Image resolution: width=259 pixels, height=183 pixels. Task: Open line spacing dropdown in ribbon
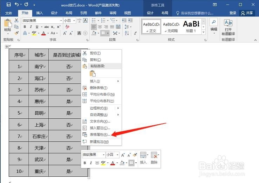[x=128, y=27]
